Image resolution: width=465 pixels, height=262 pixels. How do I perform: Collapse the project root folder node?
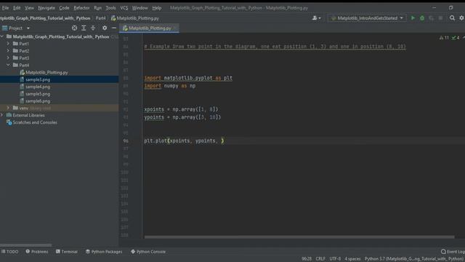(x=2, y=36)
